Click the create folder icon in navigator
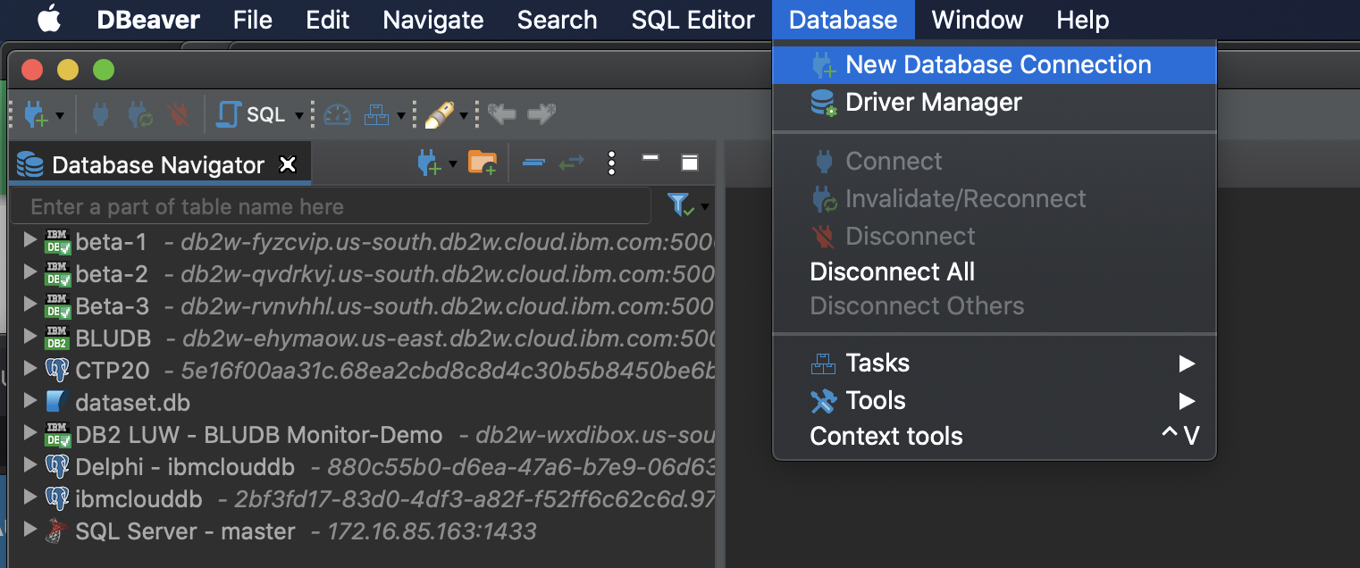This screenshot has width=1360, height=568. (x=483, y=163)
